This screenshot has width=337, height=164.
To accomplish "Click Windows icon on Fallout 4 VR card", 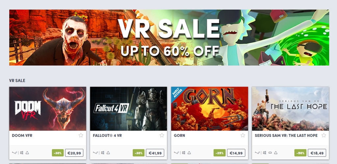I will point(103,153).
